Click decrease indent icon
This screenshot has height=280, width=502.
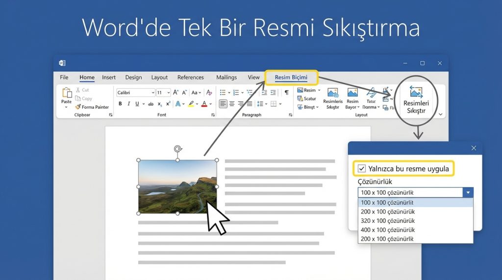coord(264,93)
